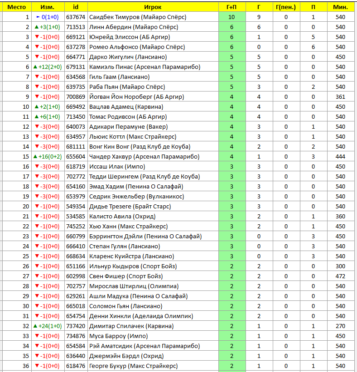Viewport: 357px width, 372px height.
Task: Click change cell '+6(1+0)'
Action: [x=48, y=117]
